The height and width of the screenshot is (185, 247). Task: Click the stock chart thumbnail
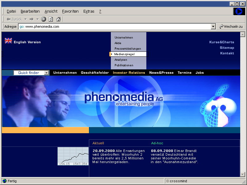pyautogui.click(x=73, y=156)
